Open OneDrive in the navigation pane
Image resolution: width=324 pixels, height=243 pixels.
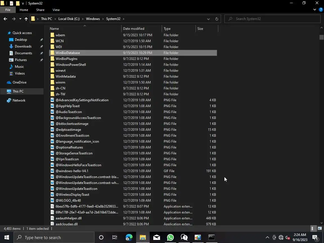coord(19,82)
